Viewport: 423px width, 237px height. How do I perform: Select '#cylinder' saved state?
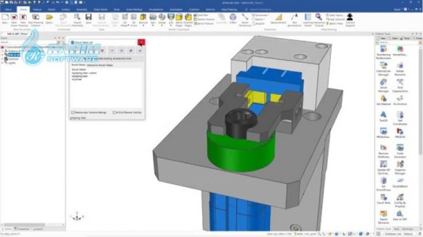click(x=77, y=79)
